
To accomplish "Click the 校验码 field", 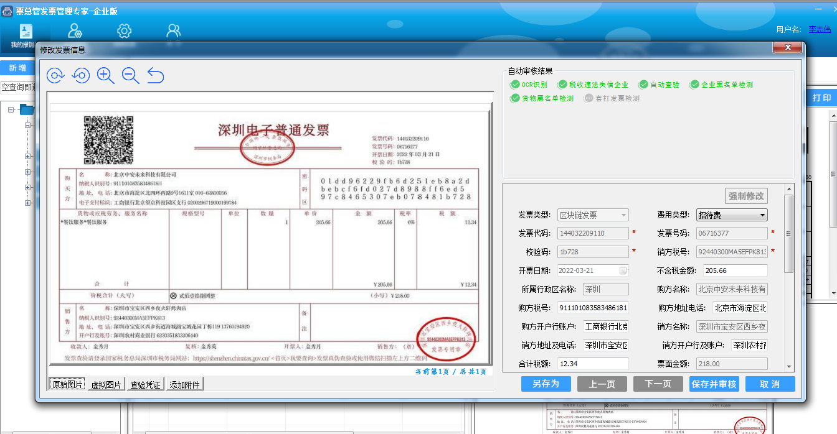I will coord(593,252).
